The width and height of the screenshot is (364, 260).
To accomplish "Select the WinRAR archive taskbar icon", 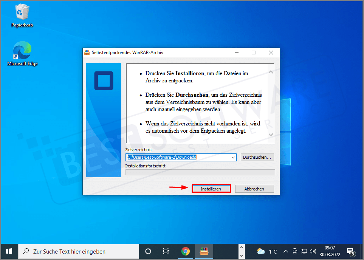I will coord(204,251).
